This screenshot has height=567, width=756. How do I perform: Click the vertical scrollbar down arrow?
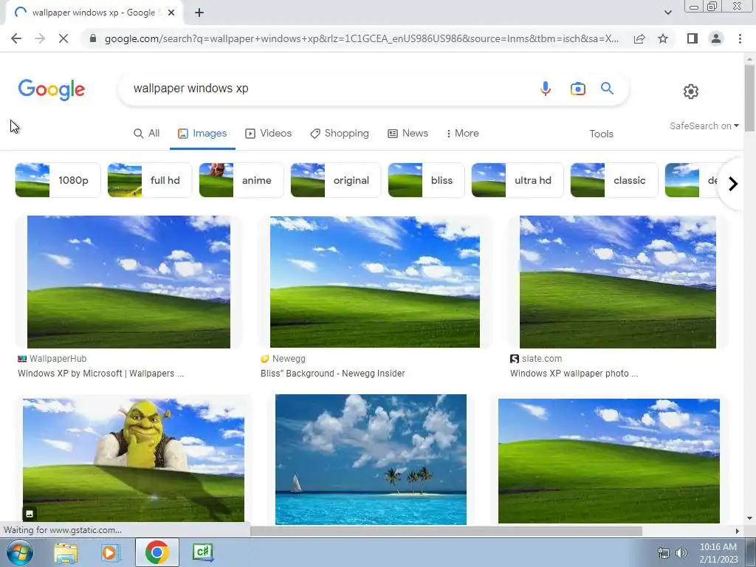click(749, 518)
